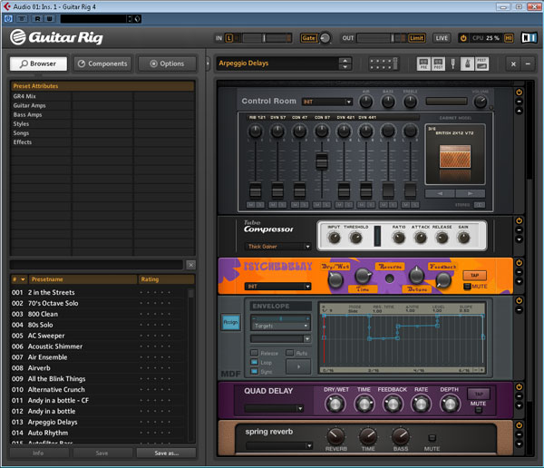Viewport: 544px width, 468px height.
Task: Click the MDF Assign button
Action: 230,322
